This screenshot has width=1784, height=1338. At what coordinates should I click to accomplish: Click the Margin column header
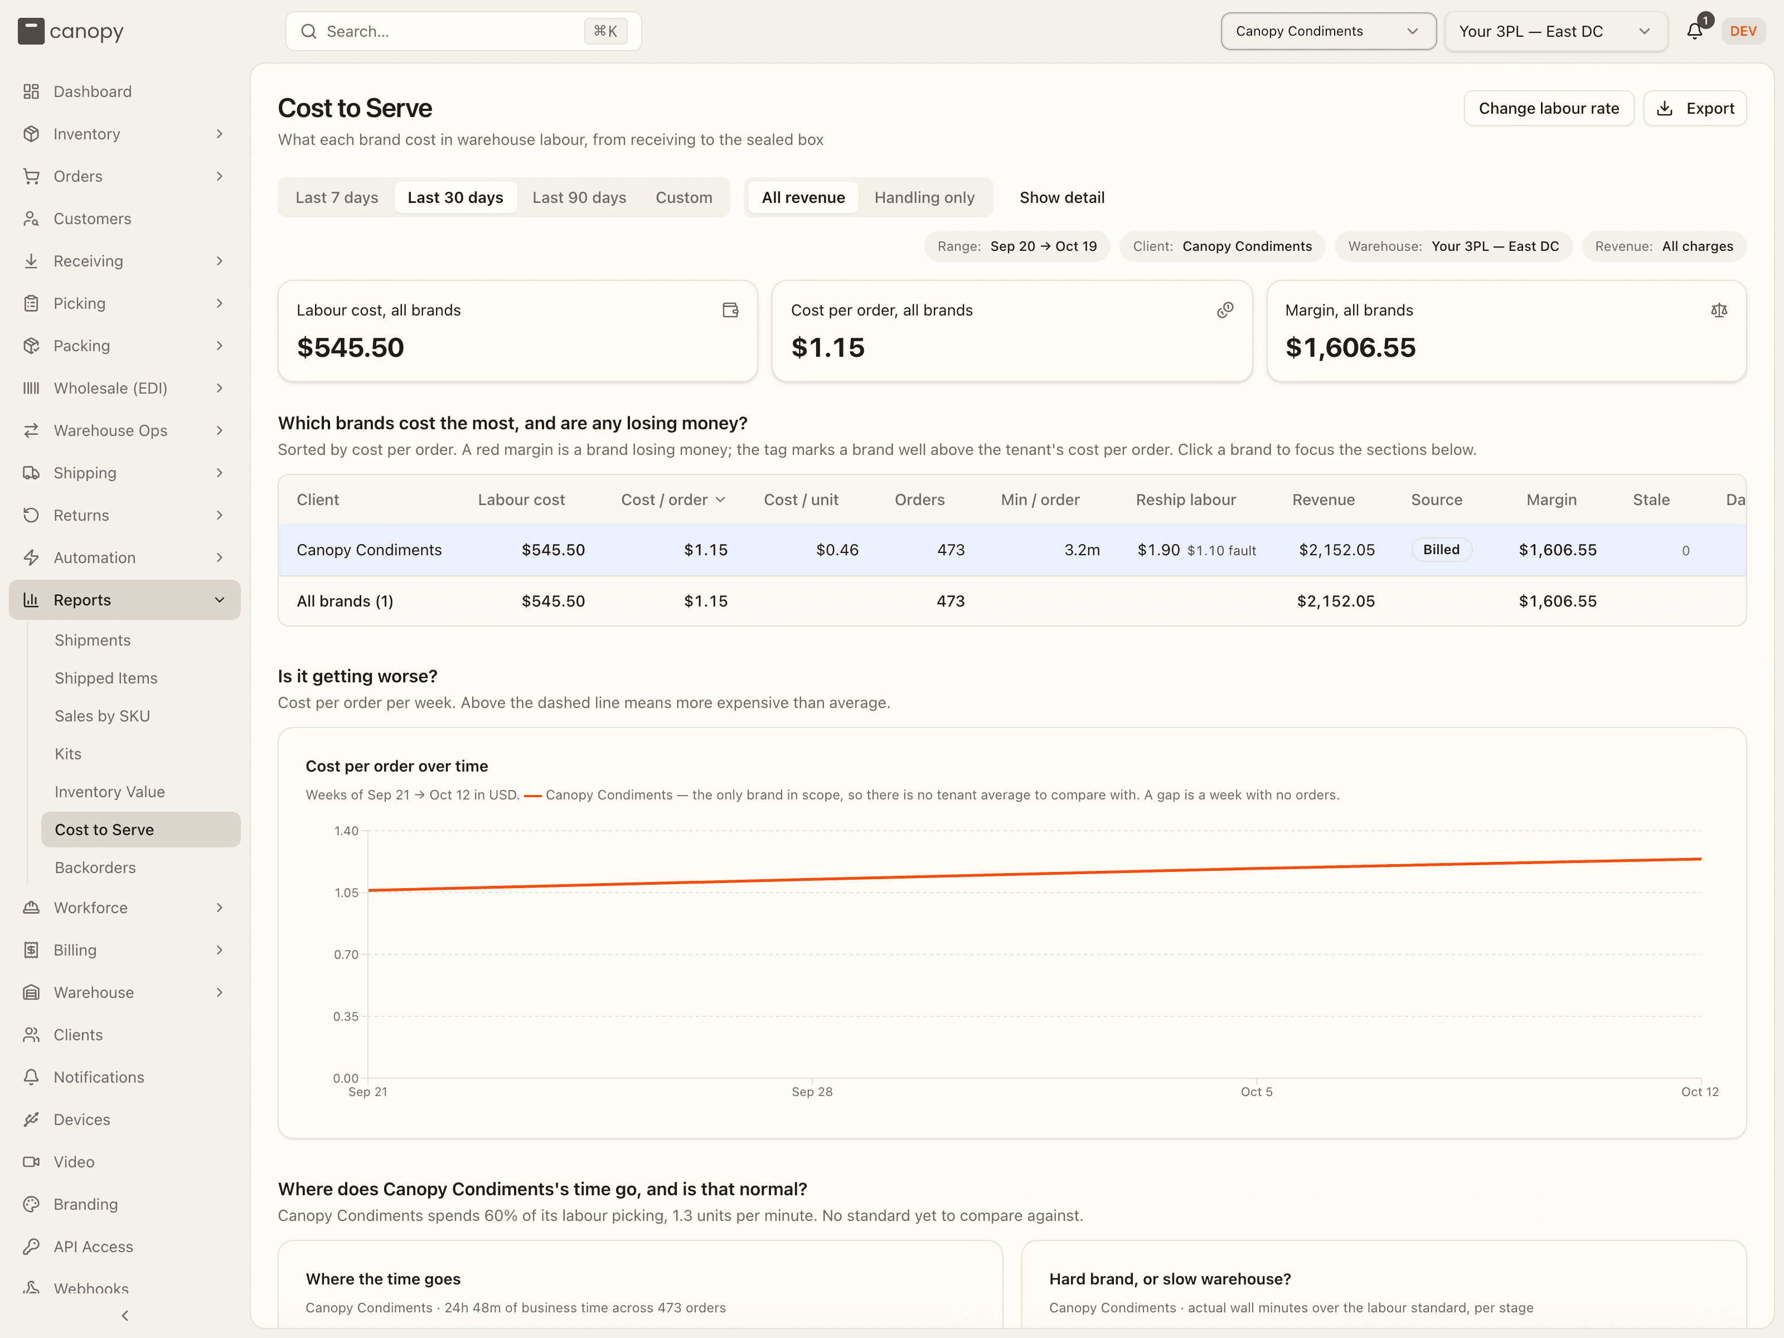coord(1551,499)
